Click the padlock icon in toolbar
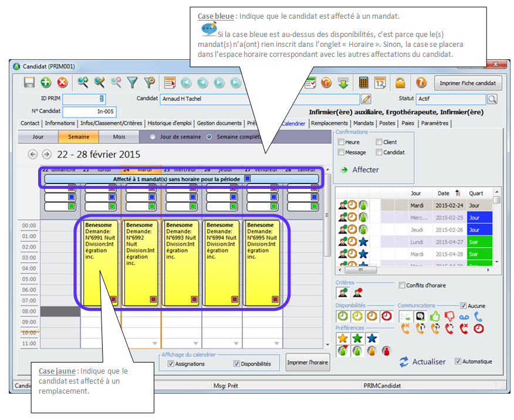The image size is (514, 420). click(400, 83)
